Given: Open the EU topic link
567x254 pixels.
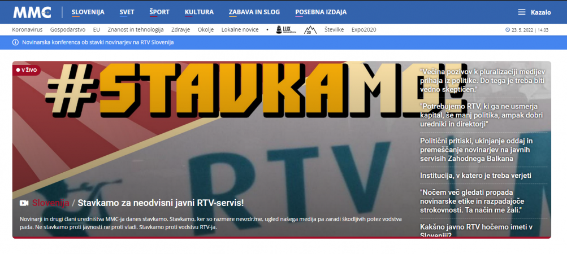Looking at the screenshot, I should point(97,29).
